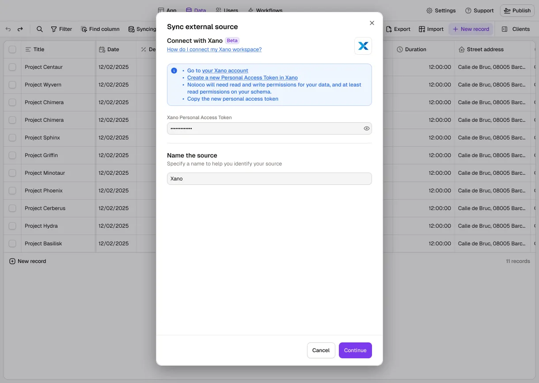Click the Project Centaur duration 12:00:00 cell
The width and height of the screenshot is (539, 383).
tap(423, 67)
